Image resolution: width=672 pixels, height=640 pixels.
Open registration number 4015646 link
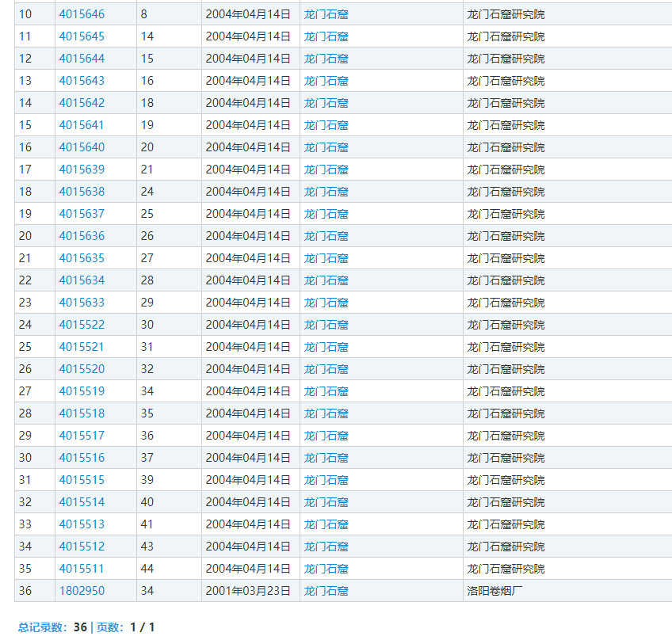[82, 14]
